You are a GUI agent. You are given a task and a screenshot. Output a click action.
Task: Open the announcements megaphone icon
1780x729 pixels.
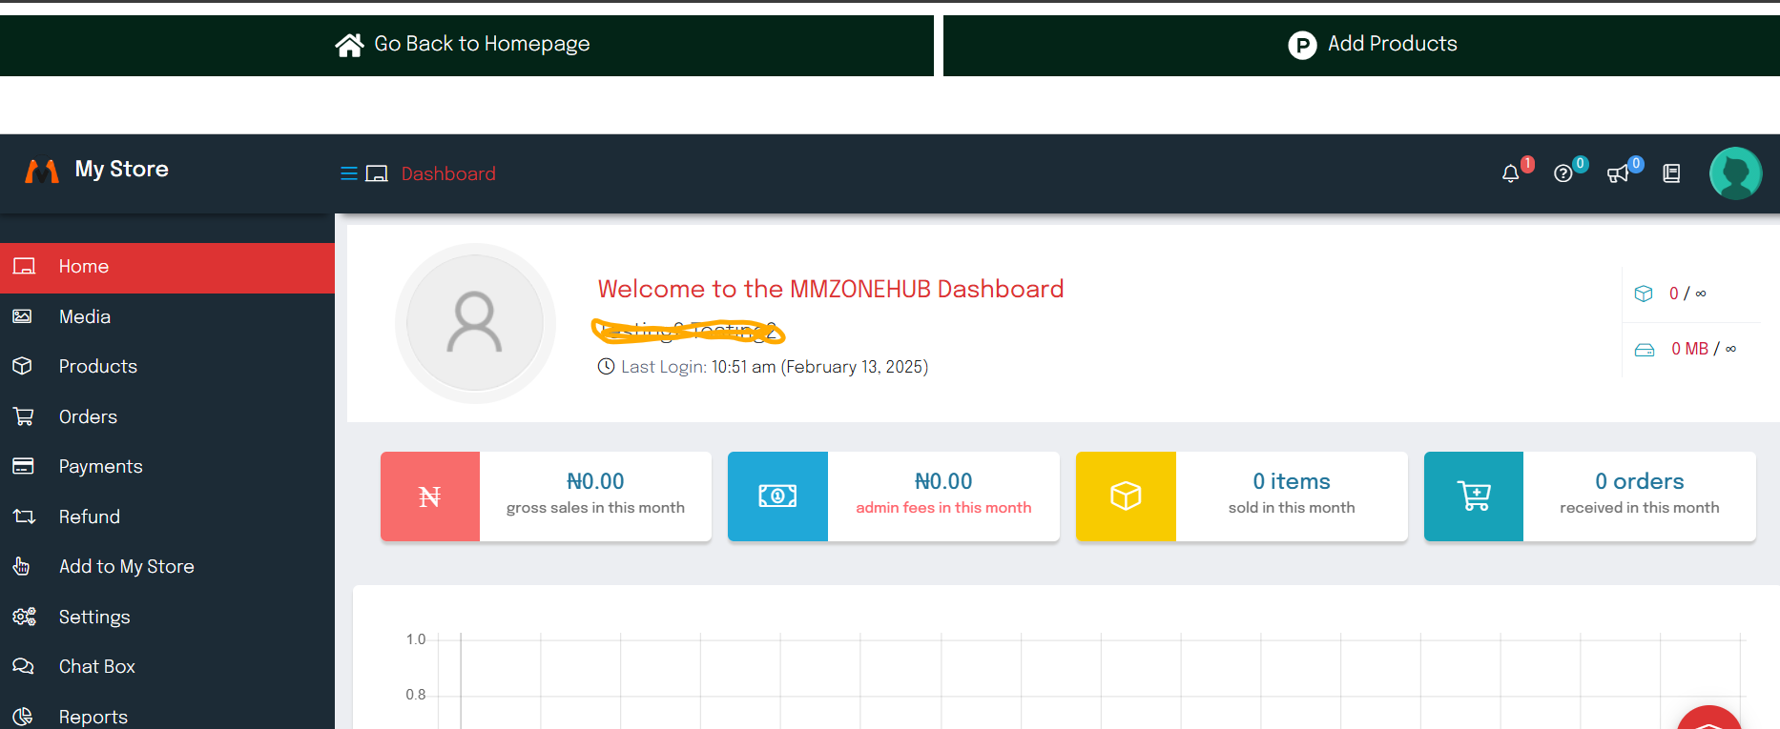tap(1617, 173)
